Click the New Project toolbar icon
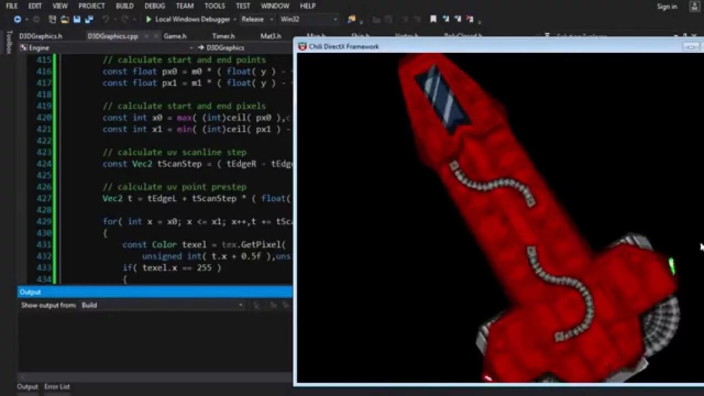The width and height of the screenshot is (704, 396). click(52, 19)
